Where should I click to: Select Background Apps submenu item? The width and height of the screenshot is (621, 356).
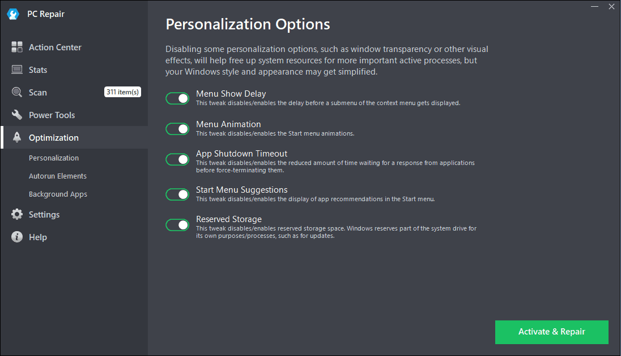pyautogui.click(x=58, y=194)
